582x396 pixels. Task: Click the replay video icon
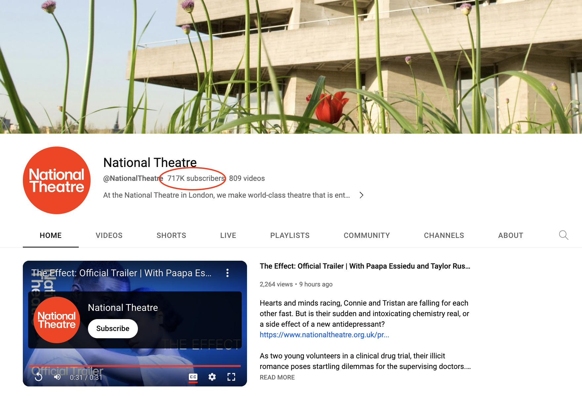pyautogui.click(x=39, y=377)
